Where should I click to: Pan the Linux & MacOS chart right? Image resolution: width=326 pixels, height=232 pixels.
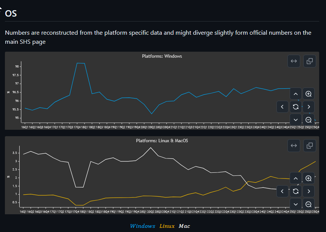point(309,191)
